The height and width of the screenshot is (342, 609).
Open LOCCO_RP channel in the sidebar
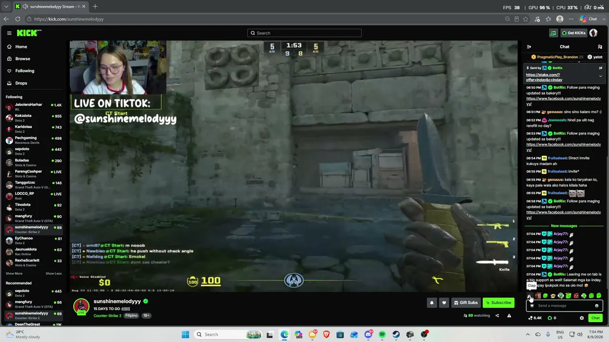(x=33, y=196)
